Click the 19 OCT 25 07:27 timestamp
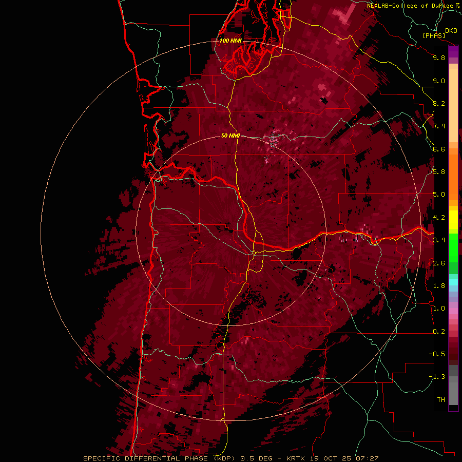Viewport: 462px width, 462px height. (344, 458)
